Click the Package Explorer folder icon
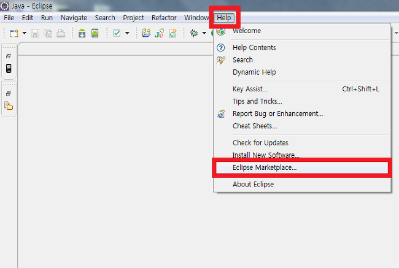 (x=9, y=105)
